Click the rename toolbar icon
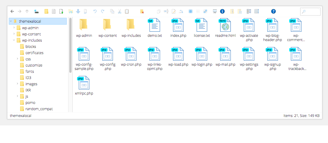This screenshot has height=143, width=328. [166, 11]
